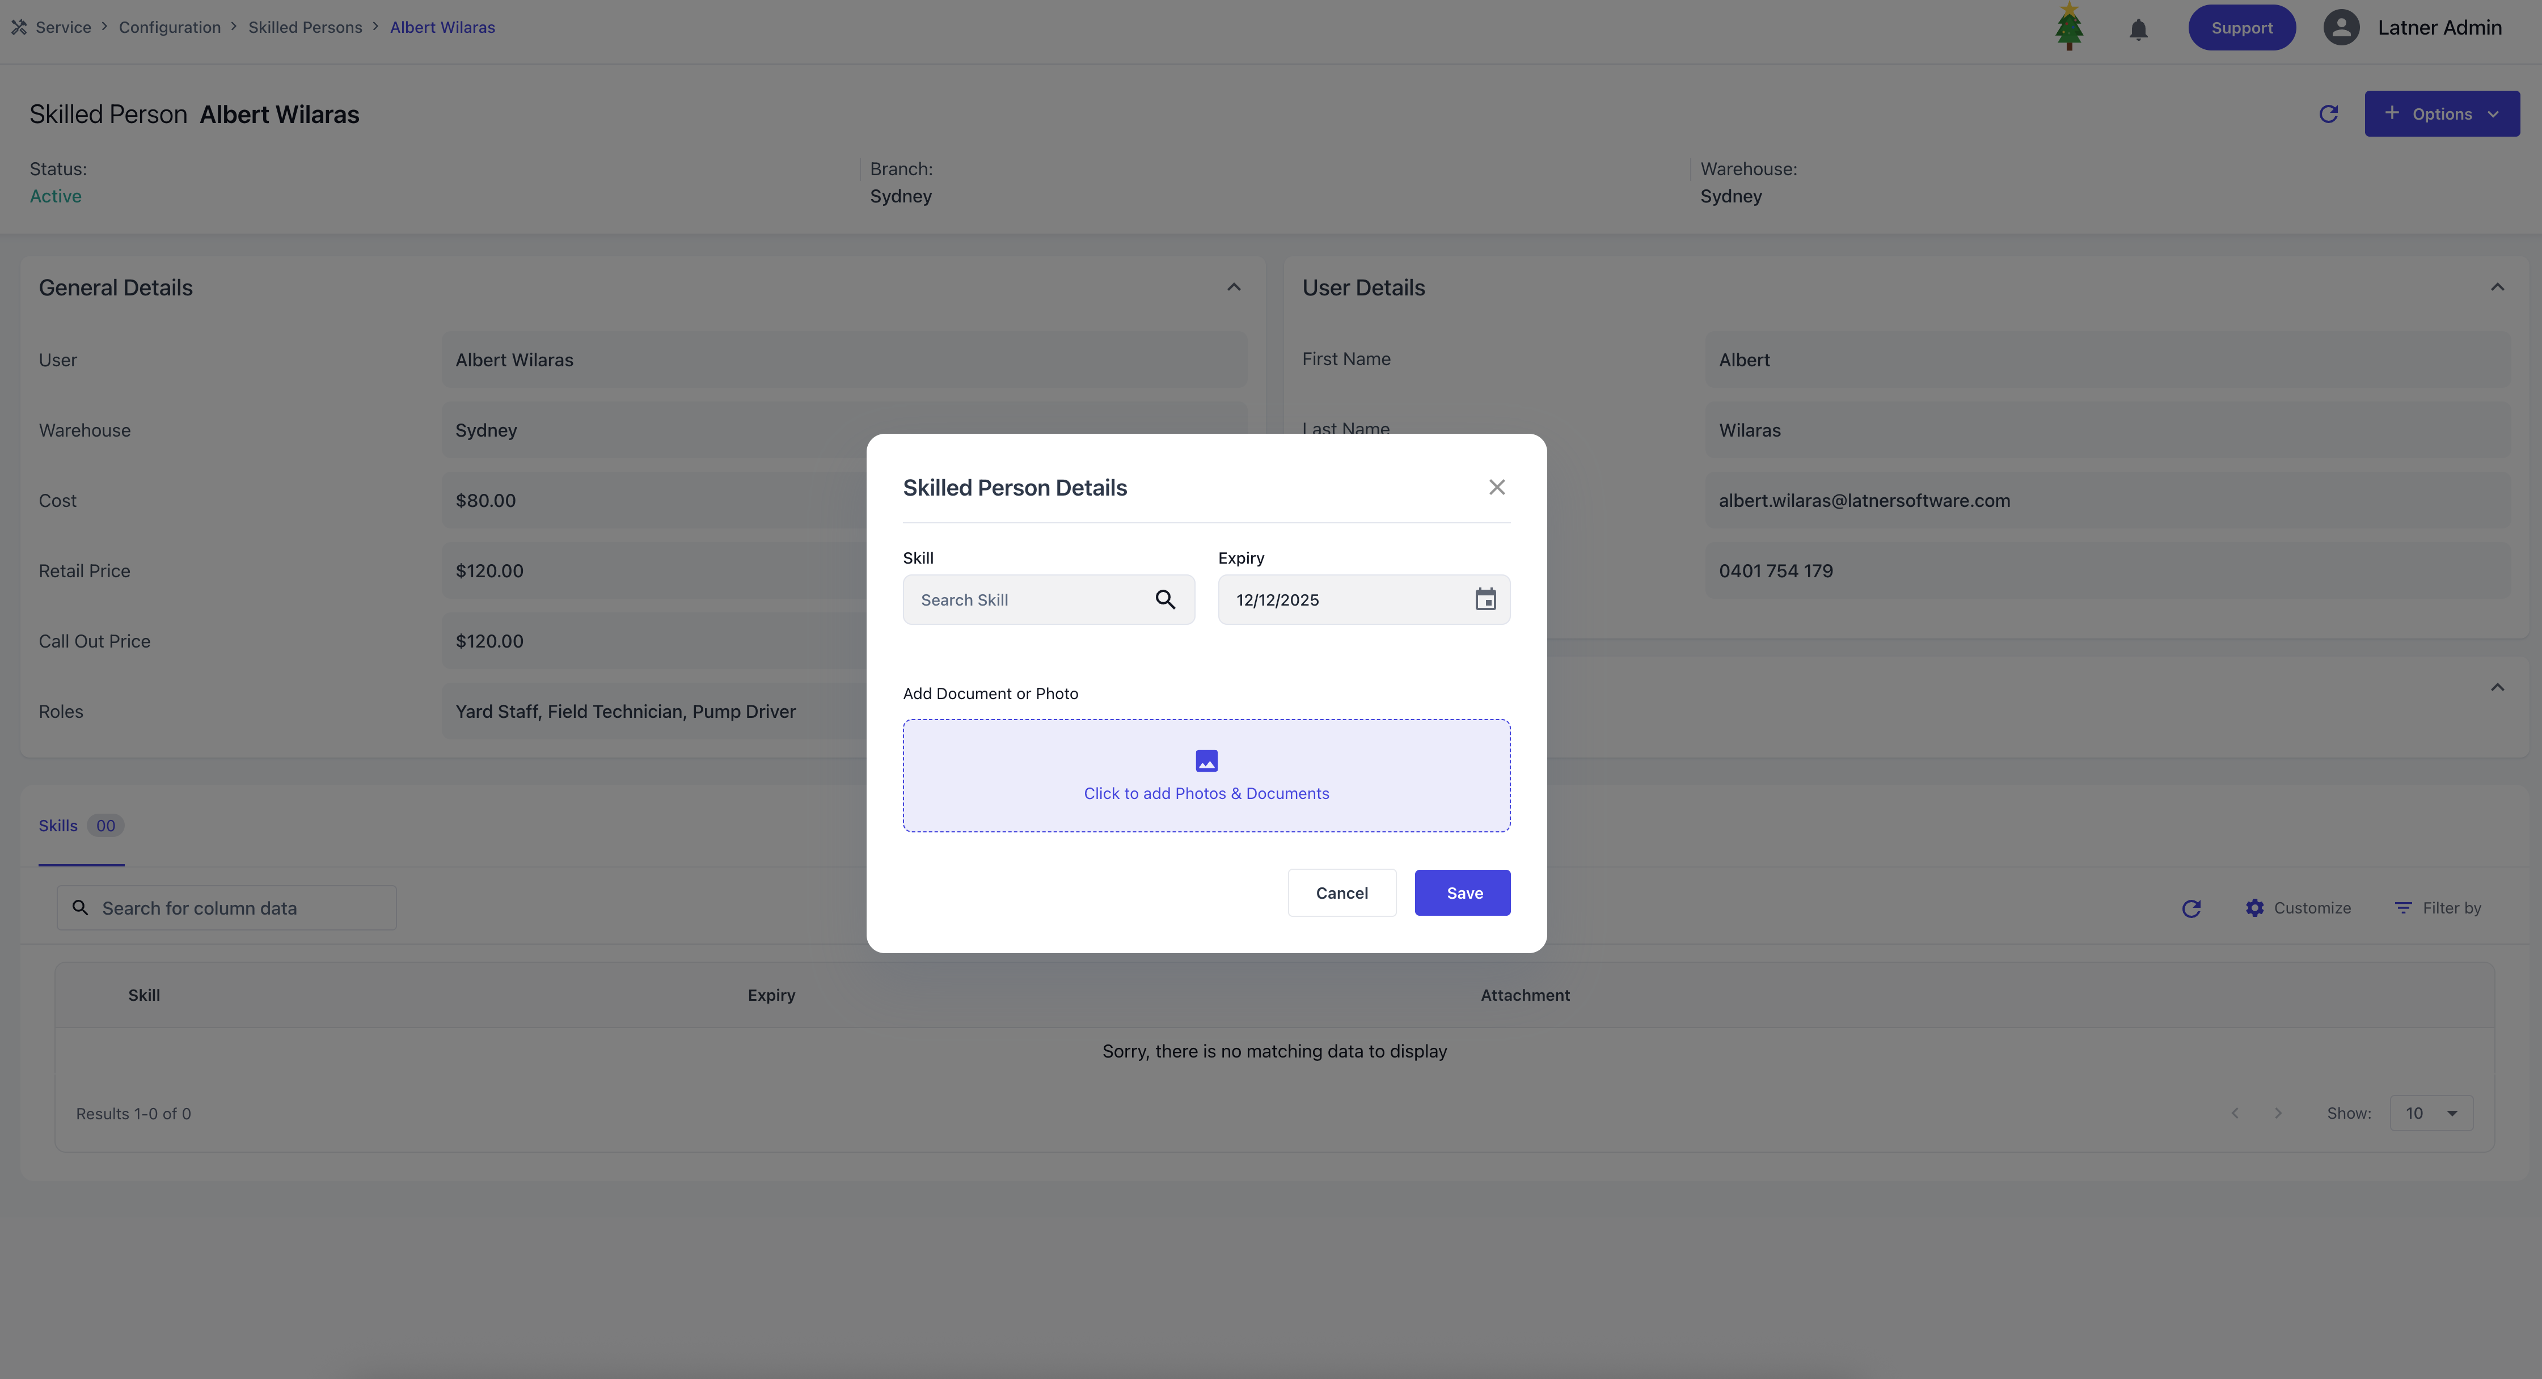Open Customize gear for the table
Image resolution: width=2542 pixels, height=1379 pixels.
2298,907
